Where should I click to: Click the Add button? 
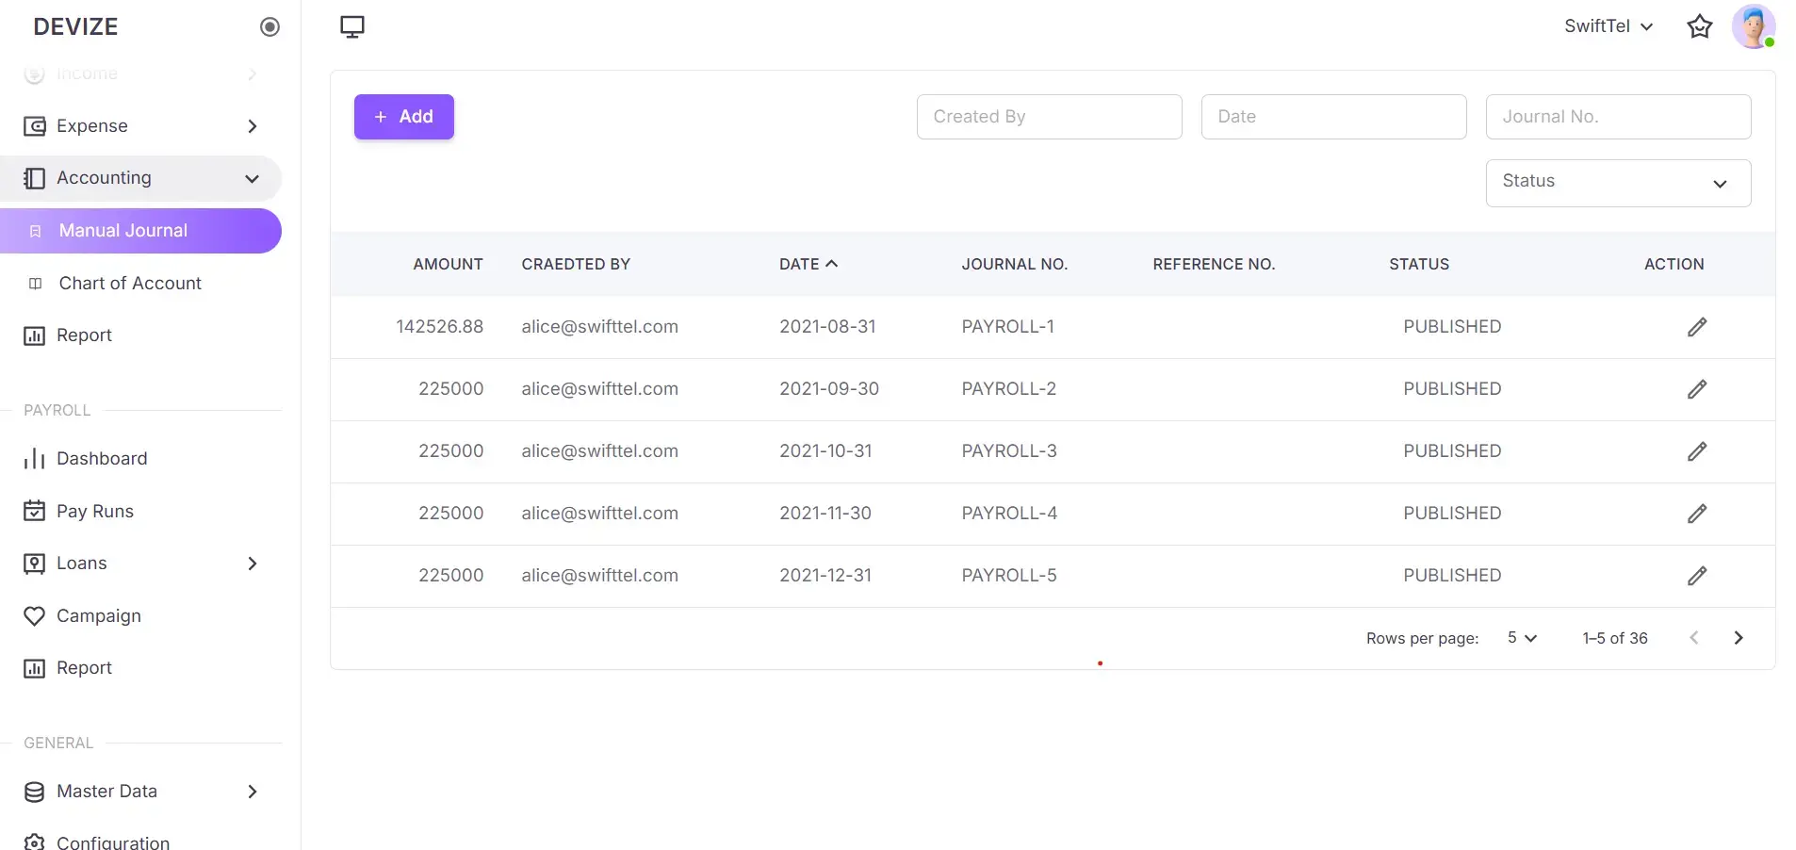tap(403, 117)
